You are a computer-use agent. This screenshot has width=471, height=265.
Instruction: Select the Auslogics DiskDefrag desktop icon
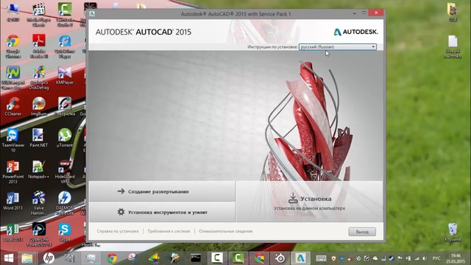[39, 77]
